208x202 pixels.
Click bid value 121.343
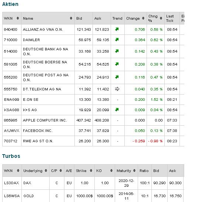[84, 29]
